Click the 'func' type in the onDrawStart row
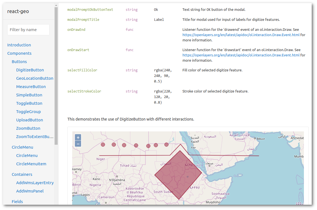The width and height of the screenshot is (317, 210). 130,50
